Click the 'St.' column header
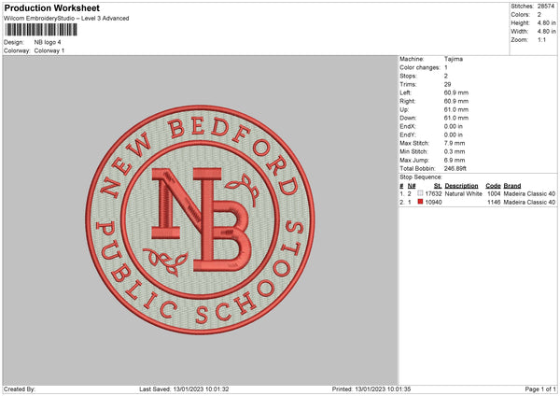The width and height of the screenshot is (560, 396). [x=438, y=186]
